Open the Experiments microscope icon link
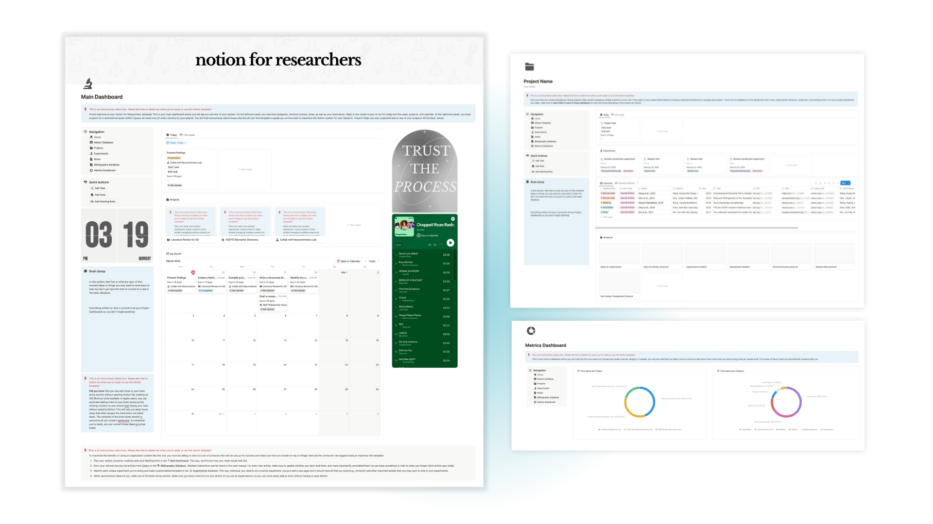This screenshot has height=524, width=933. 91,153
